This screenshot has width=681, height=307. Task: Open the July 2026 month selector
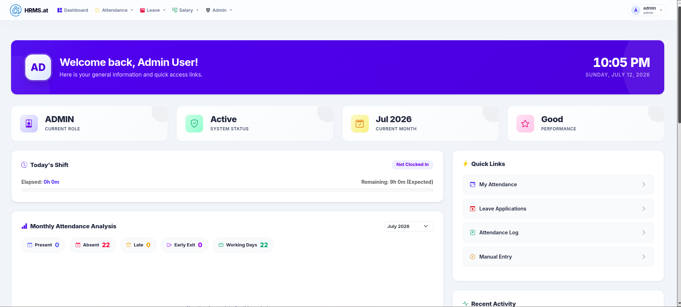point(408,226)
